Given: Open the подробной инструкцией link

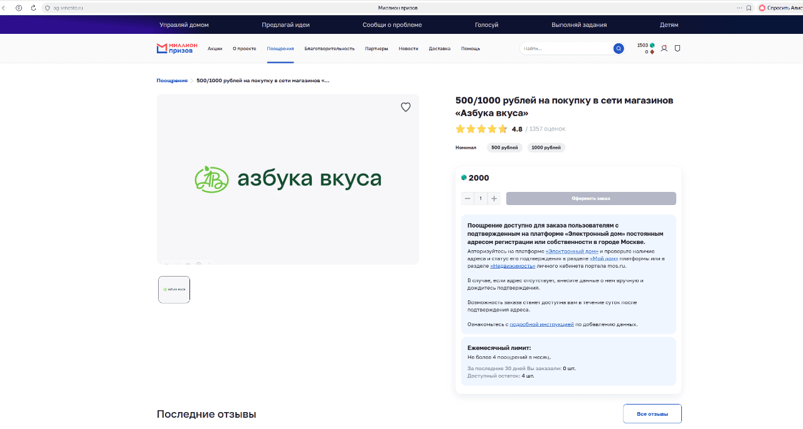Looking at the screenshot, I should click(x=541, y=324).
